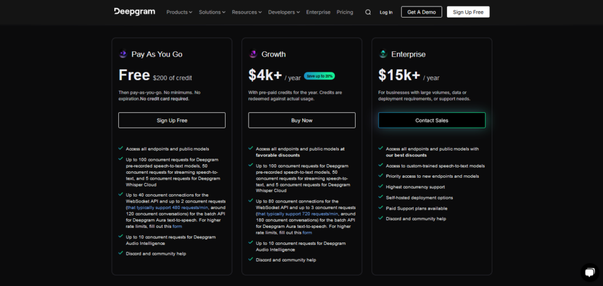Click the $15k+ price text
Viewport: 603px width, 286px height.
coord(399,75)
